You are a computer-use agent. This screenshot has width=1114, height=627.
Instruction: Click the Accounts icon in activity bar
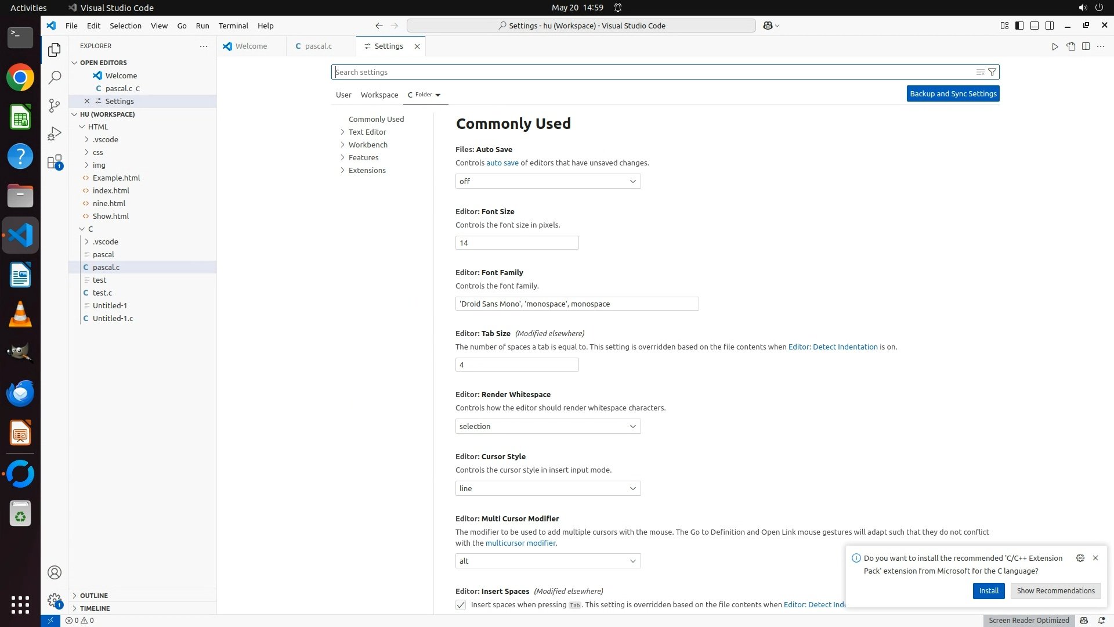point(55,573)
